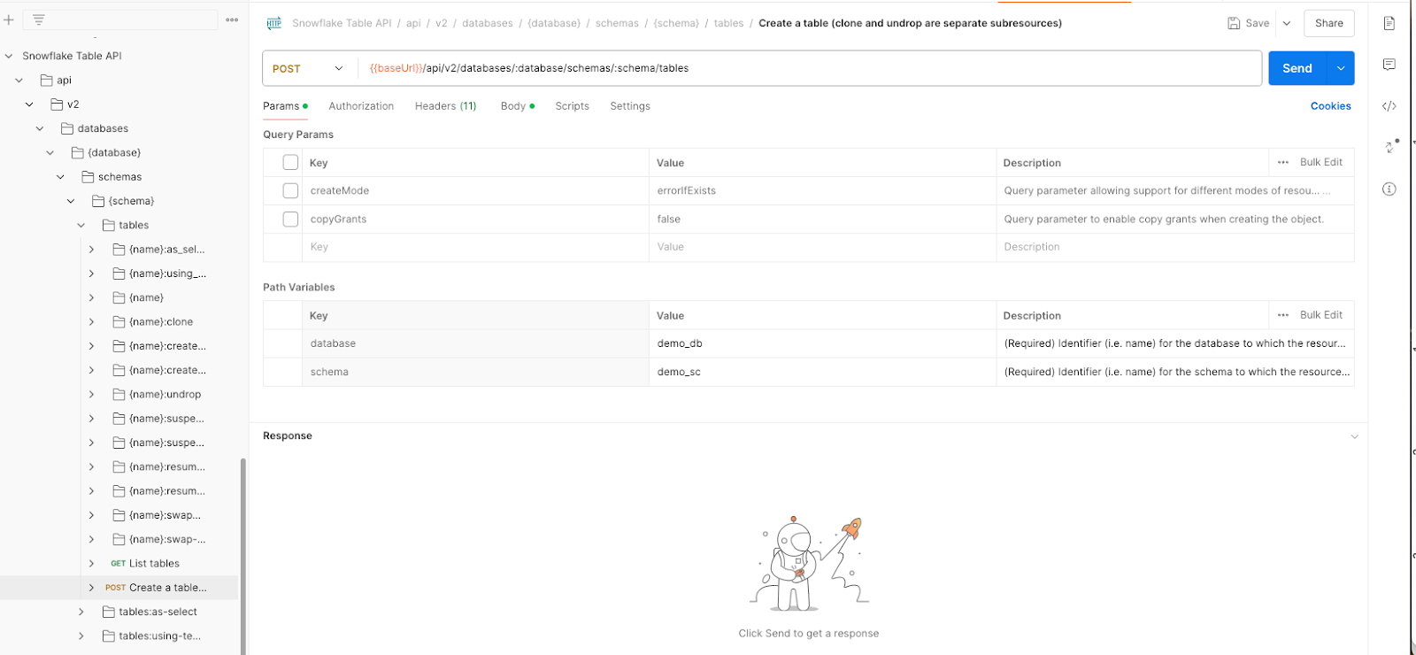Click the sidebar vertical scrollbar
1416x655 pixels.
pyautogui.click(x=242, y=549)
